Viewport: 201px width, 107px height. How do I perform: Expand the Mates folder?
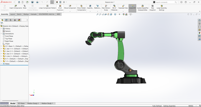click(x=1, y=64)
